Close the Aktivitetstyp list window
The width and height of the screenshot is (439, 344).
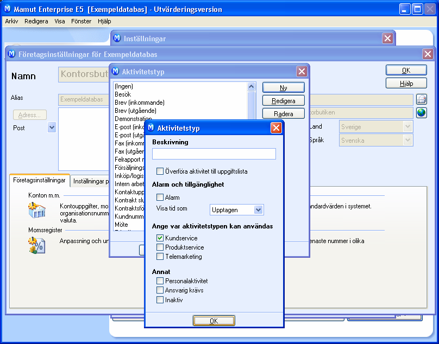pos(302,71)
